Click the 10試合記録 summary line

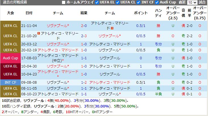click(x=65, y=101)
